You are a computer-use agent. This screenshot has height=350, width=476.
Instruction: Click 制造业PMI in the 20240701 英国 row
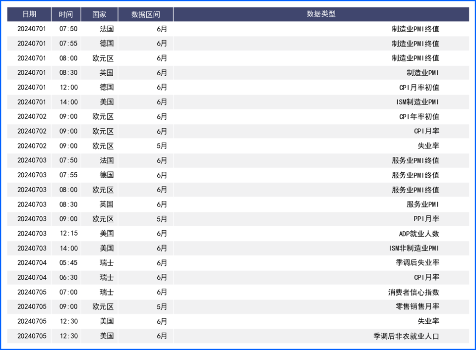click(x=422, y=73)
